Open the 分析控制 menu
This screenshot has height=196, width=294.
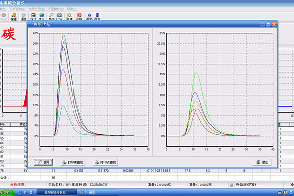(17, 9)
